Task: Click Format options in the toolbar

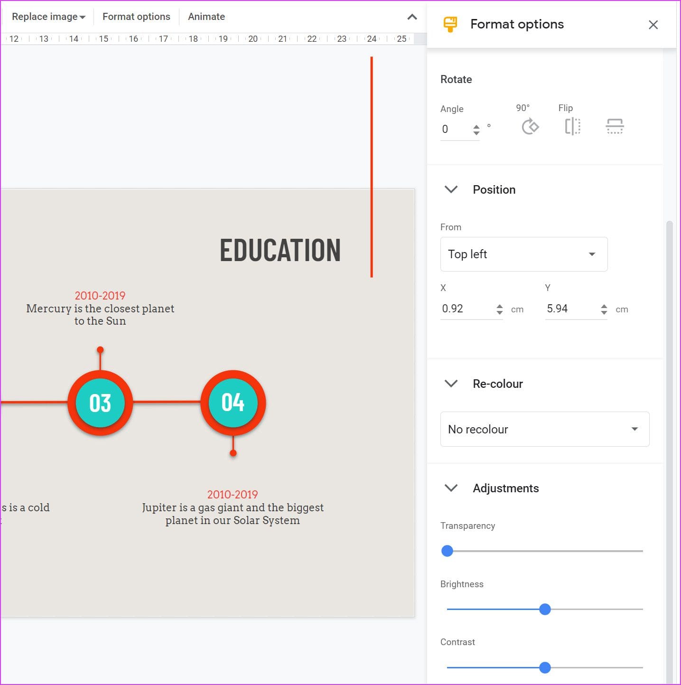Action: click(x=136, y=17)
